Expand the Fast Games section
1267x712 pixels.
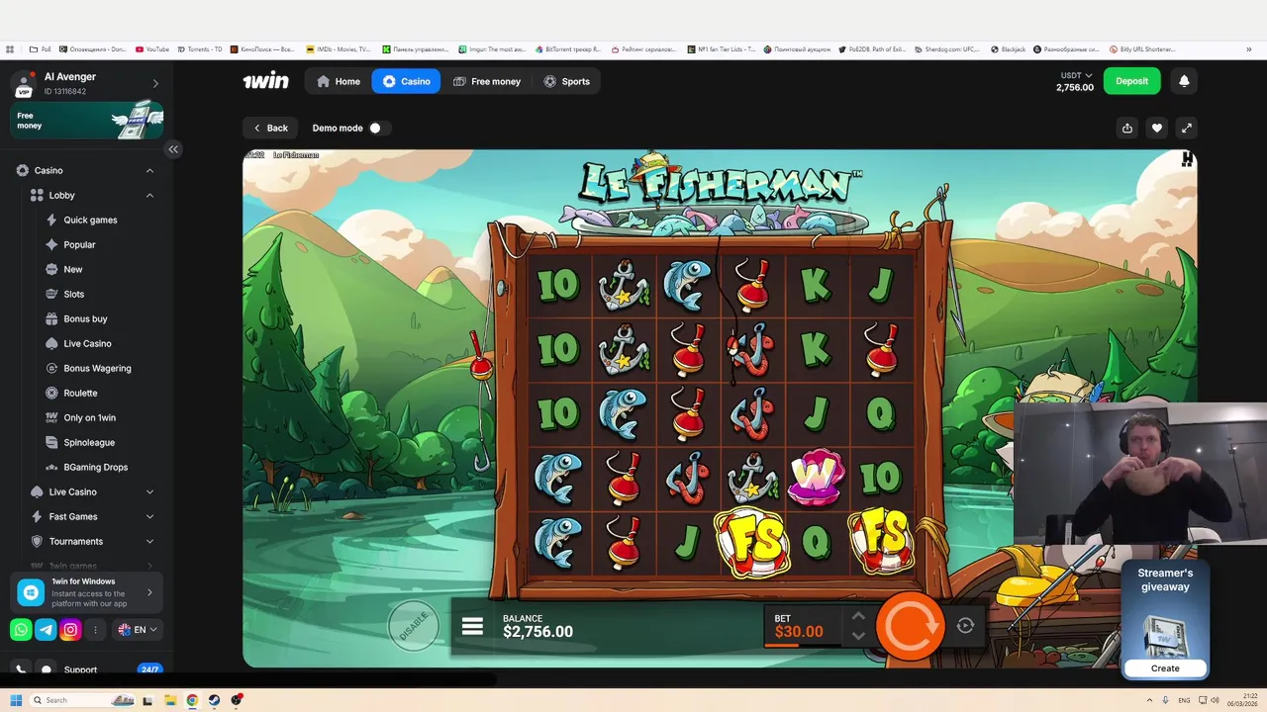(149, 516)
